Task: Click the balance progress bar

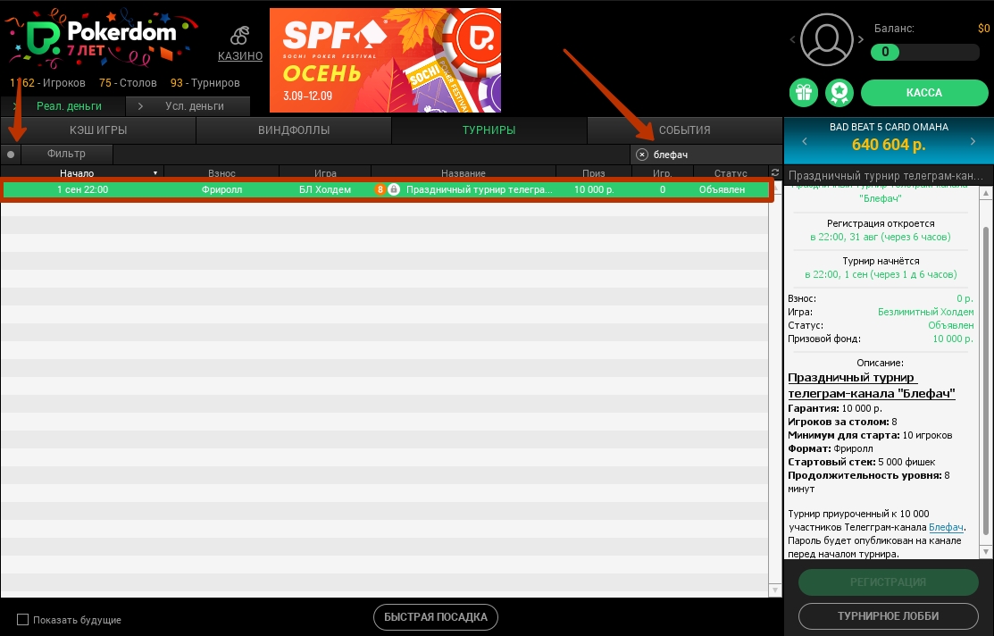Action: [x=925, y=52]
